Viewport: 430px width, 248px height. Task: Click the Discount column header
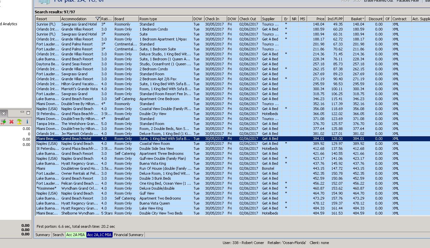pyautogui.click(x=374, y=19)
